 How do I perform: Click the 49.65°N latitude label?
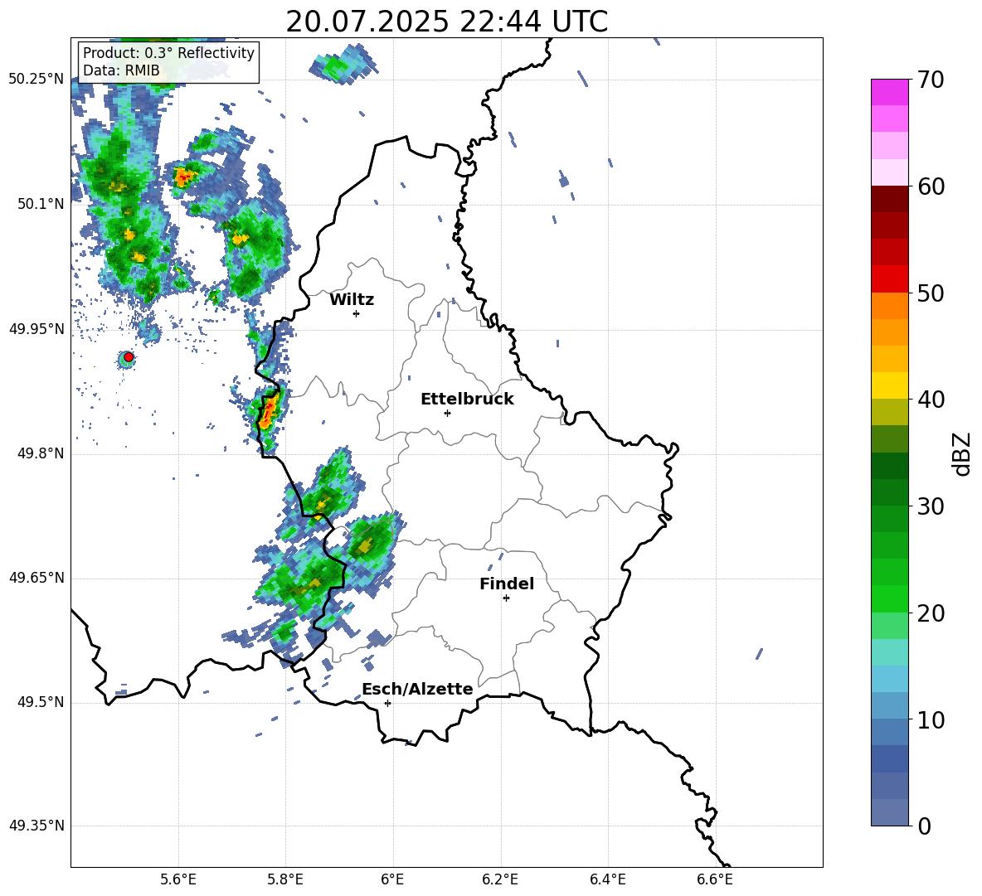pos(36,578)
